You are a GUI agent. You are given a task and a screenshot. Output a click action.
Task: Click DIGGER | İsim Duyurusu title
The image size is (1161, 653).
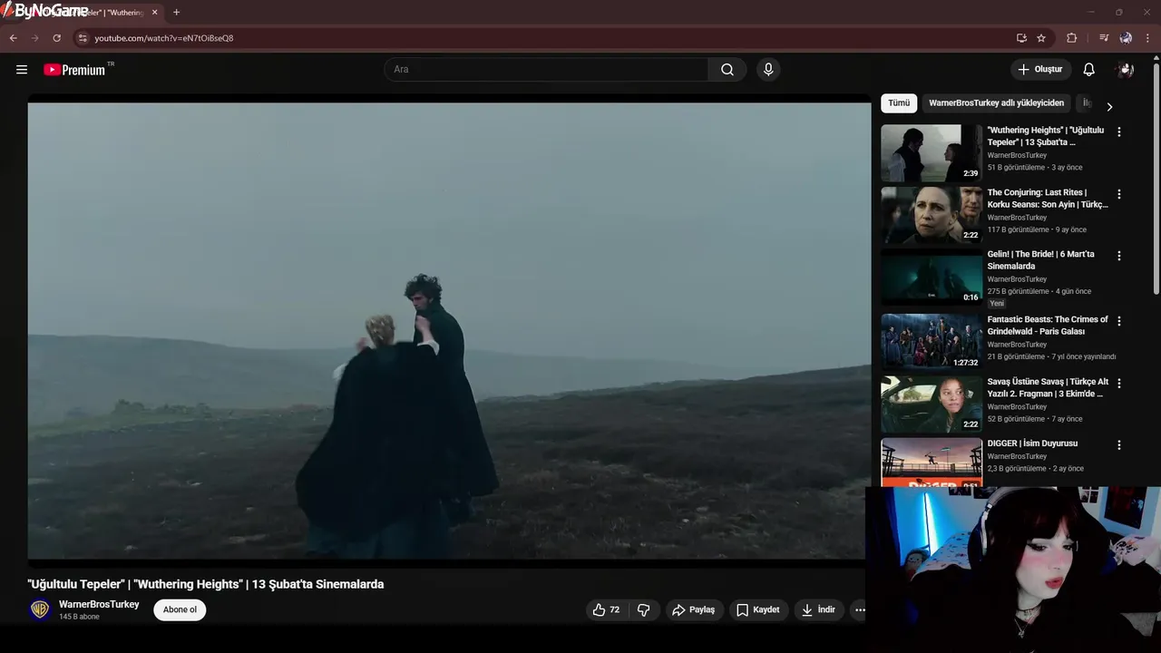point(1032,443)
